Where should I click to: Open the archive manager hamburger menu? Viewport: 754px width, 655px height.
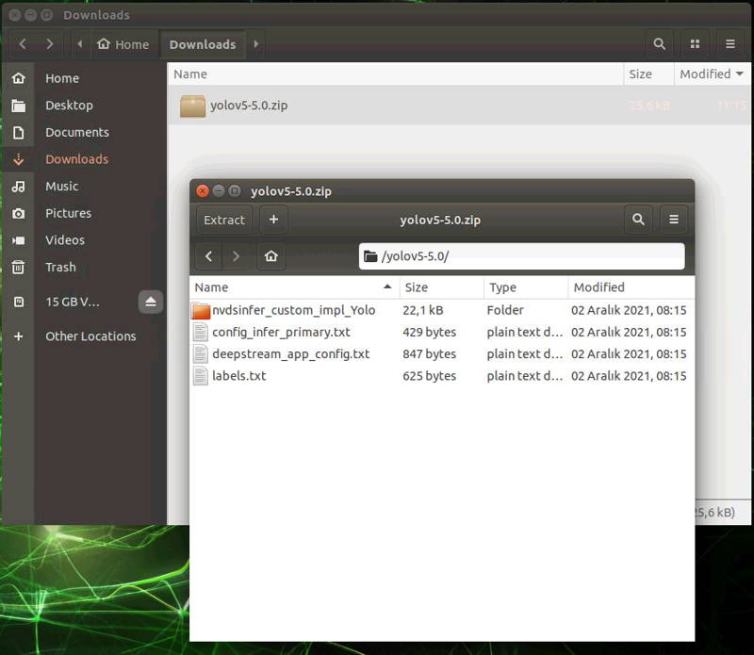click(673, 219)
